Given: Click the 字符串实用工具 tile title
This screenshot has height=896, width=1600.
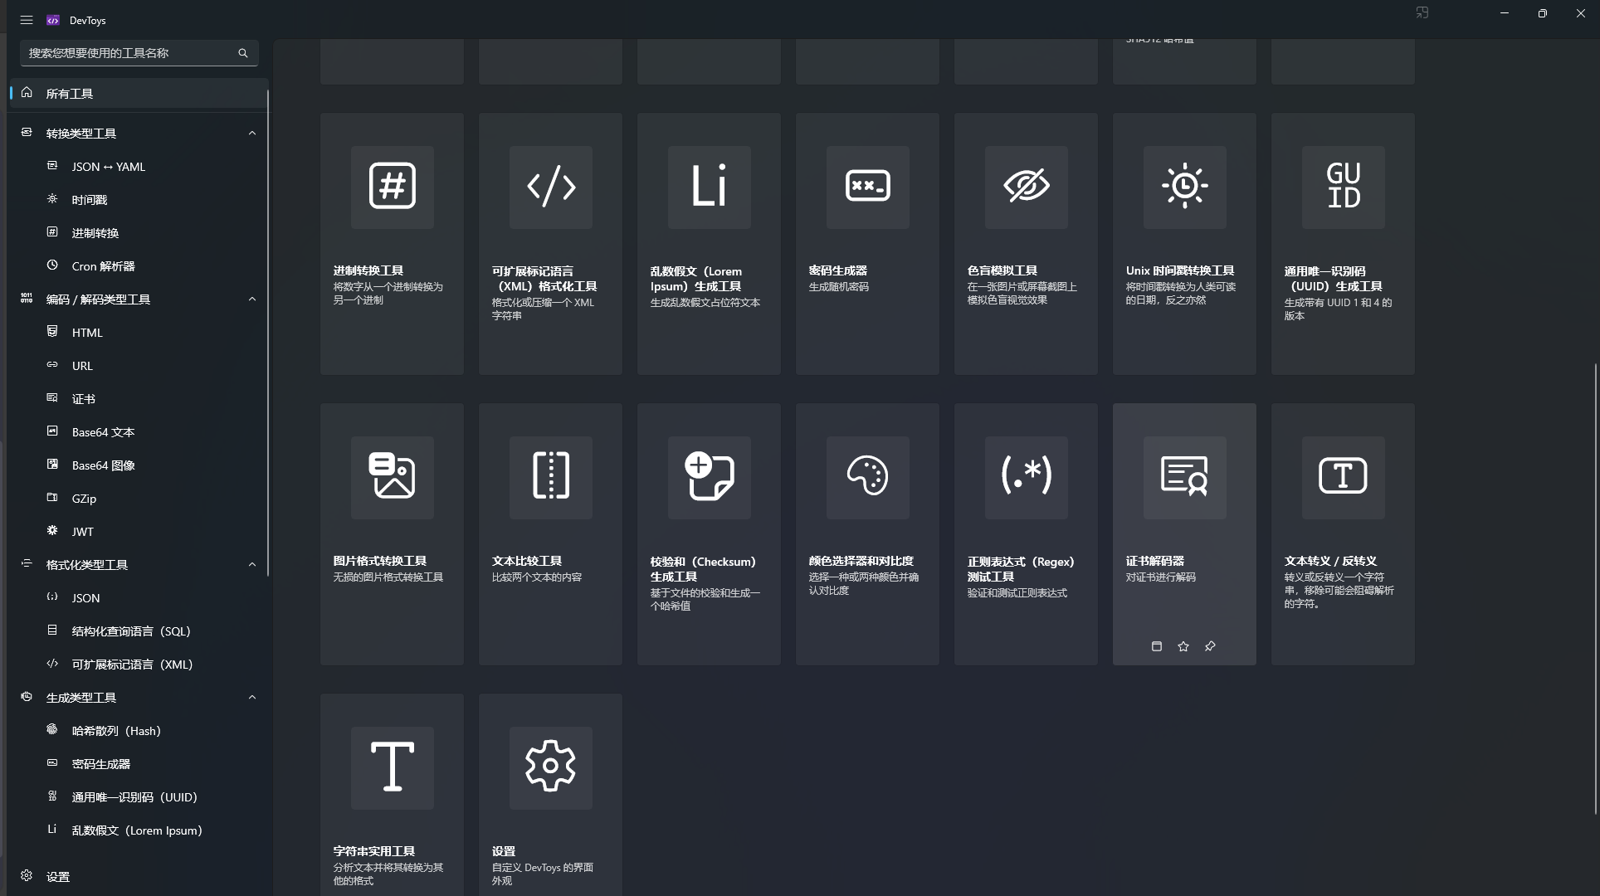Looking at the screenshot, I should coord(374,851).
